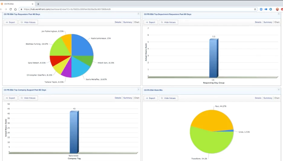This screenshot has width=283, height=161.
Task: Collapse the Top Department Requesters panel corner icon
Action: [279, 14]
